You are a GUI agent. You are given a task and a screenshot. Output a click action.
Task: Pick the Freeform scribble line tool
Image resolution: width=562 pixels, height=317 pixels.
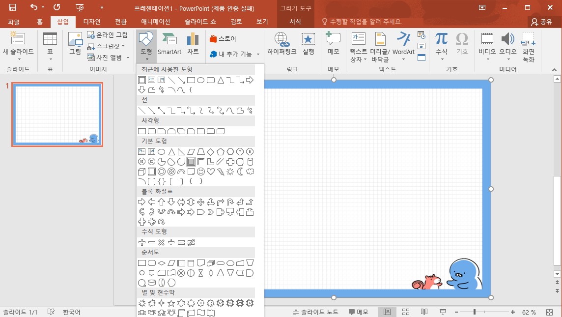tap(250, 111)
